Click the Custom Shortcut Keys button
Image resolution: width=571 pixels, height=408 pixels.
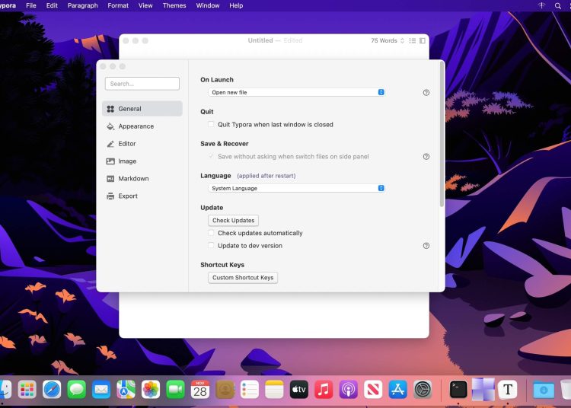243,278
